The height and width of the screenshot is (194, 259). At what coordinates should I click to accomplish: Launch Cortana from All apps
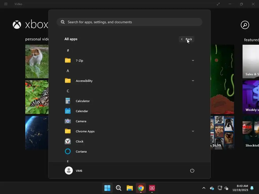pyautogui.click(x=129, y=152)
